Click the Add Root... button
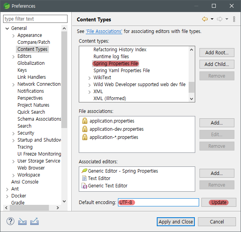The height and width of the screenshot is (232, 241). (217, 52)
